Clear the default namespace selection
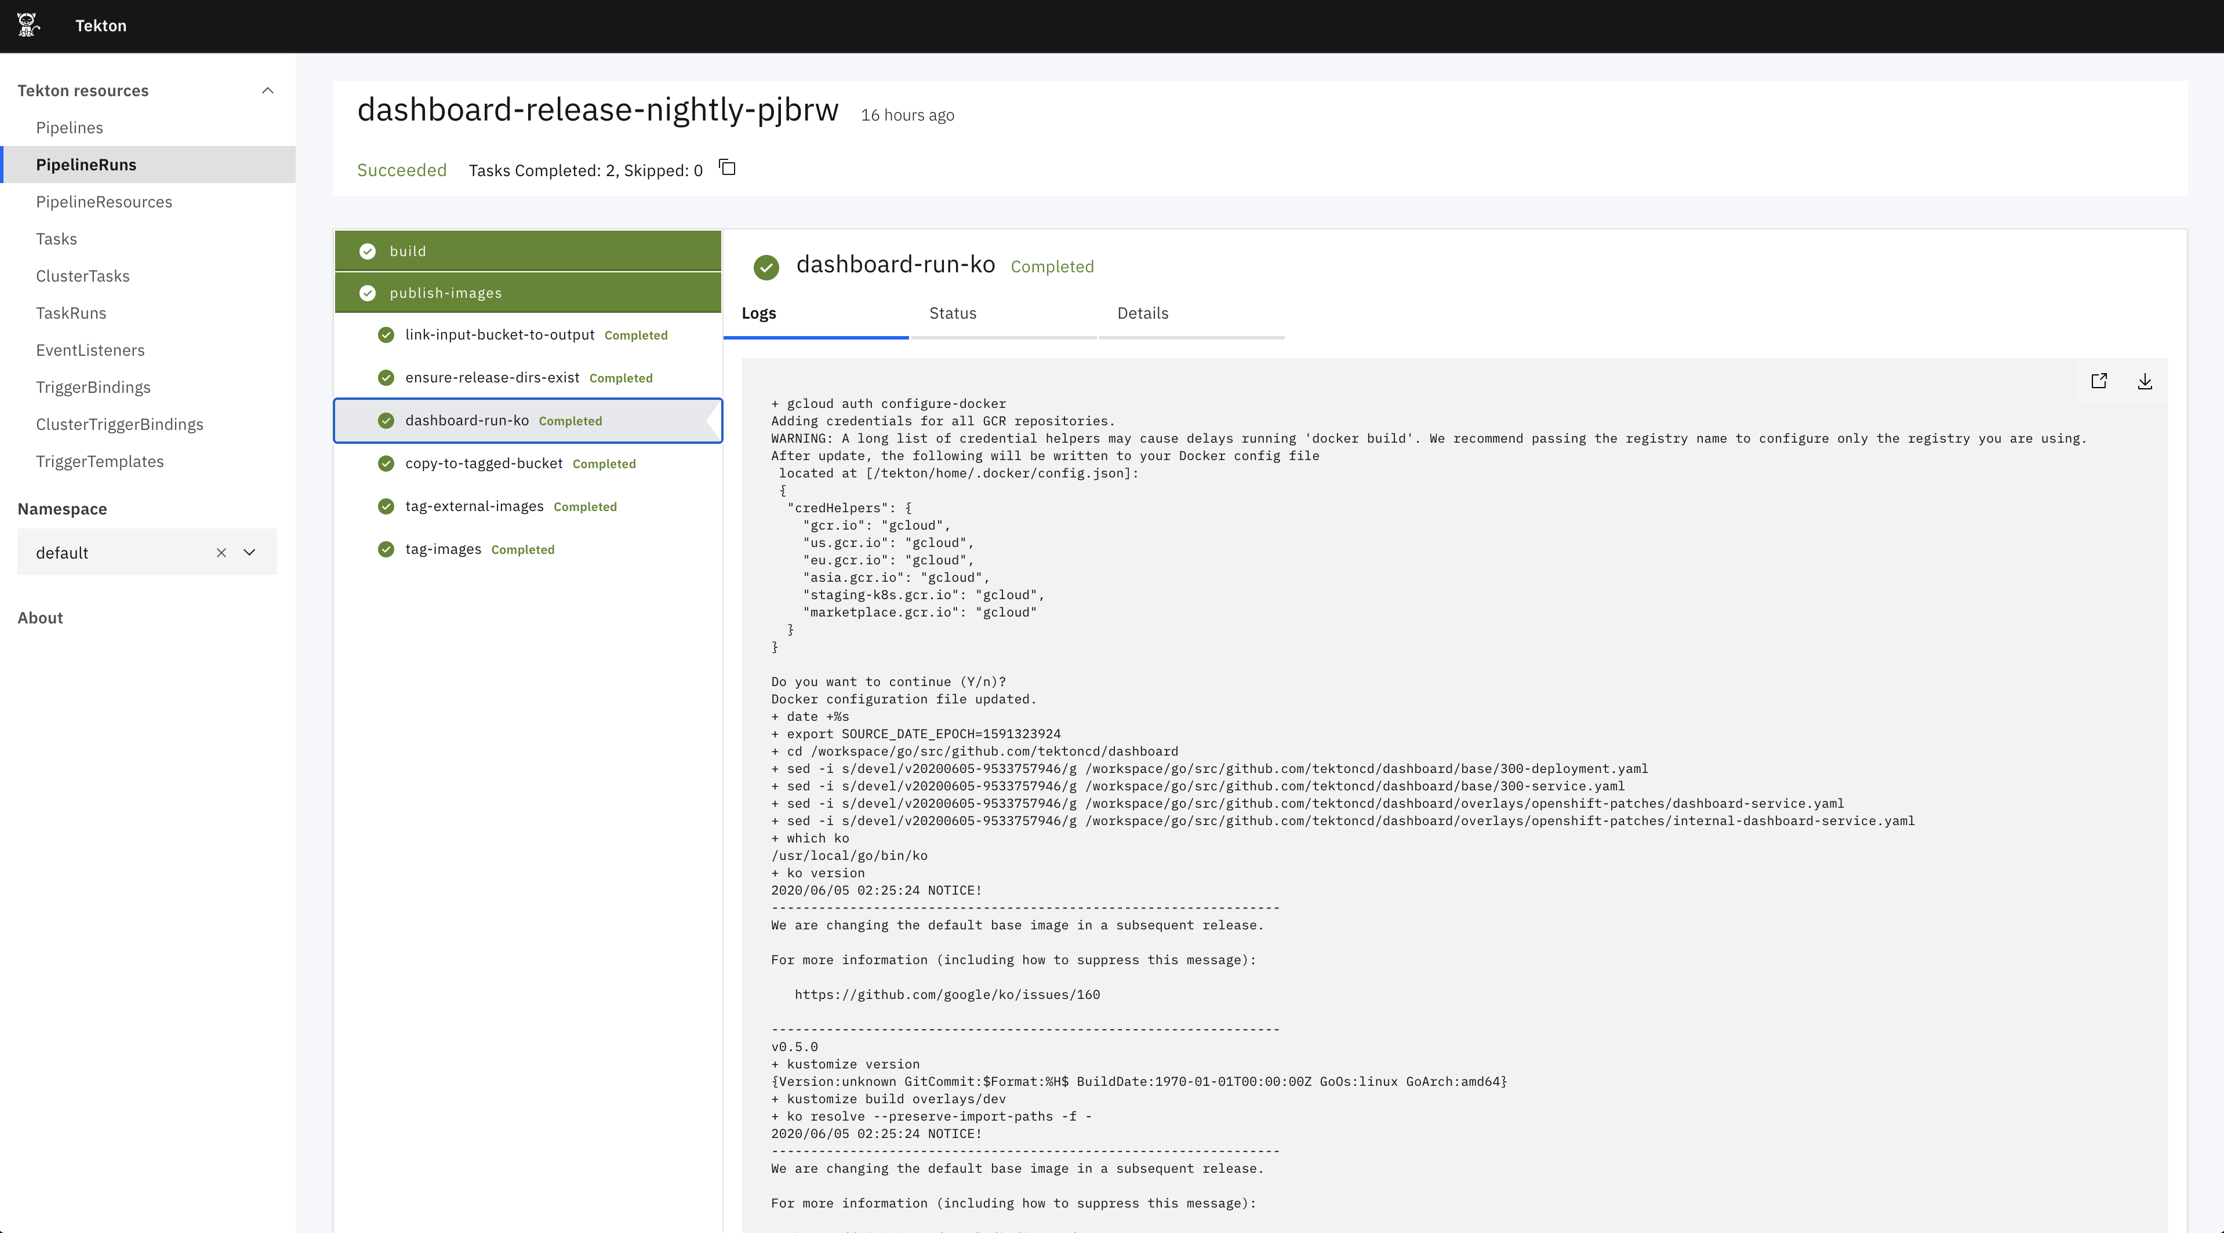 221,553
